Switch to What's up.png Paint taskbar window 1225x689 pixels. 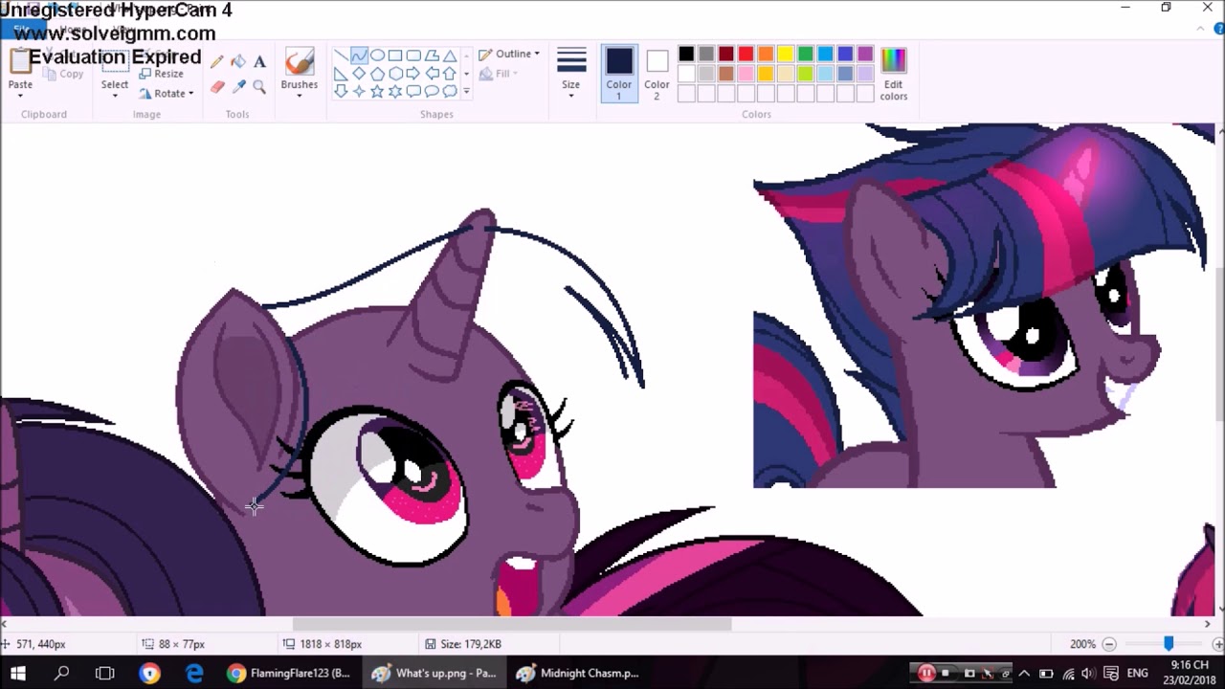coord(434,673)
